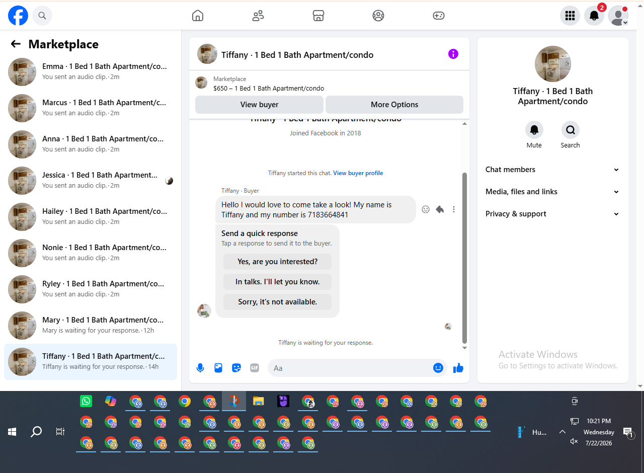The width and height of the screenshot is (644, 473).
Task: Open File Explorer on the taskbar
Action: pyautogui.click(x=259, y=401)
